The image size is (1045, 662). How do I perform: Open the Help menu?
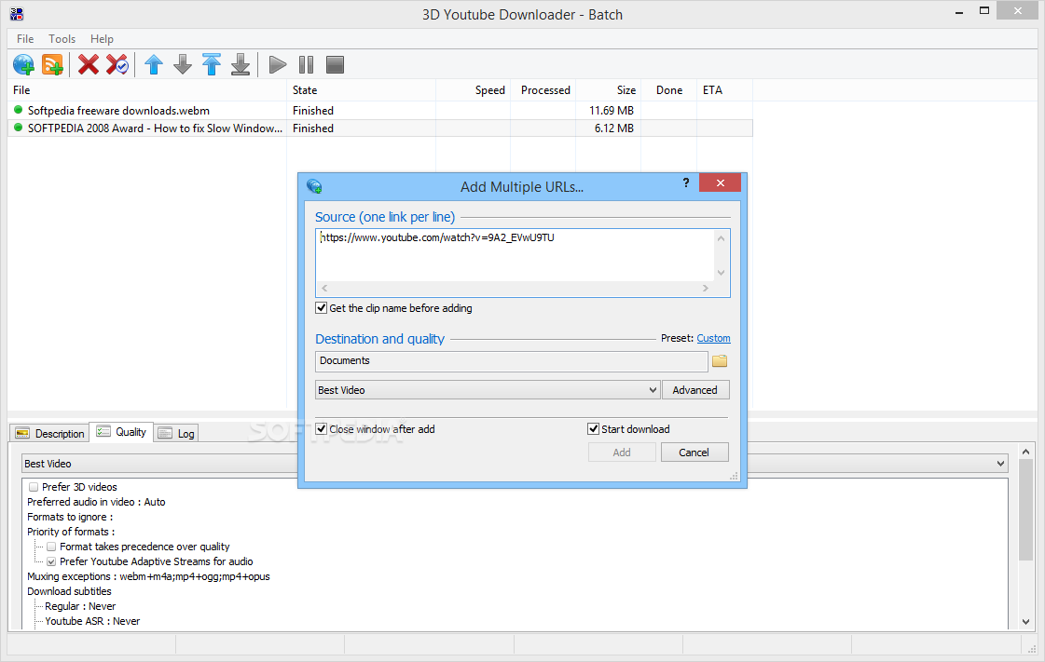point(102,38)
